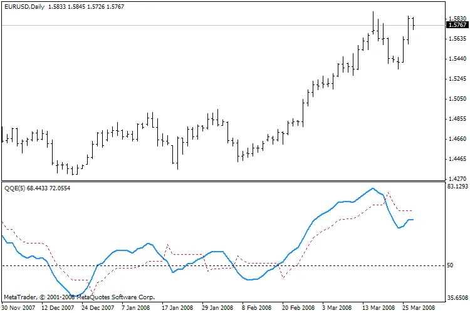Screen dimensions: 470x313
Task: Click the 1.4660 price axis label
Action: point(457,139)
